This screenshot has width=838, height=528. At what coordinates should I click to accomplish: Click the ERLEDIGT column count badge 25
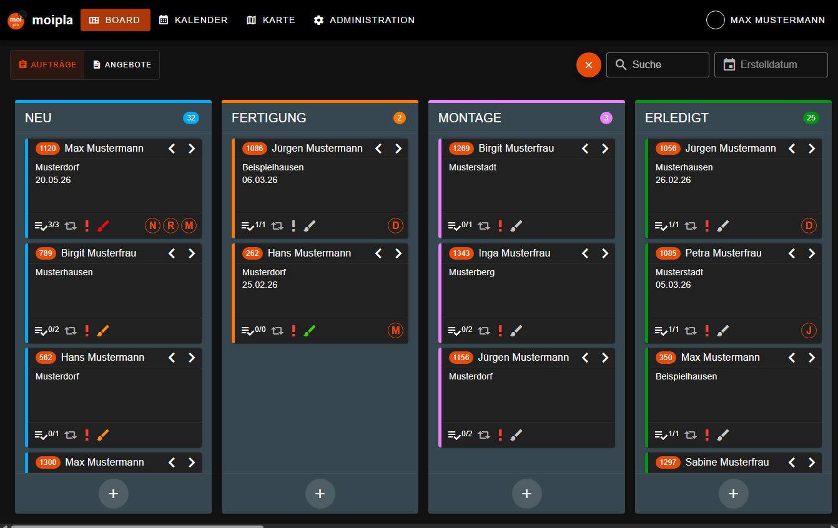[x=811, y=118]
